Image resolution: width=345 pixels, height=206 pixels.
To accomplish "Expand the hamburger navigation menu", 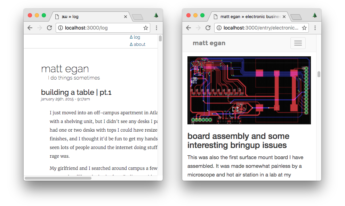I will [298, 43].
